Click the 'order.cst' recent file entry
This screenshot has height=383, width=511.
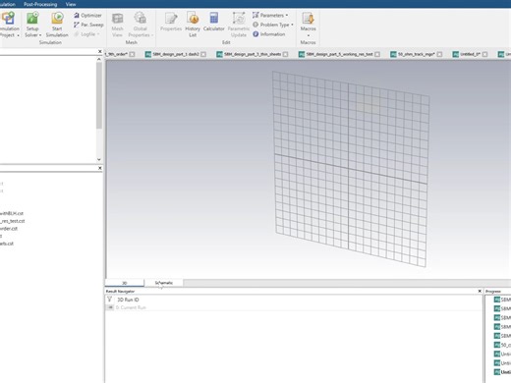tap(9, 229)
